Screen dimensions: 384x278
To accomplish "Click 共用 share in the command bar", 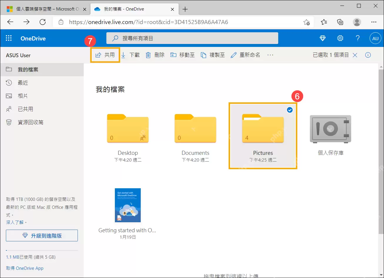I will point(105,55).
